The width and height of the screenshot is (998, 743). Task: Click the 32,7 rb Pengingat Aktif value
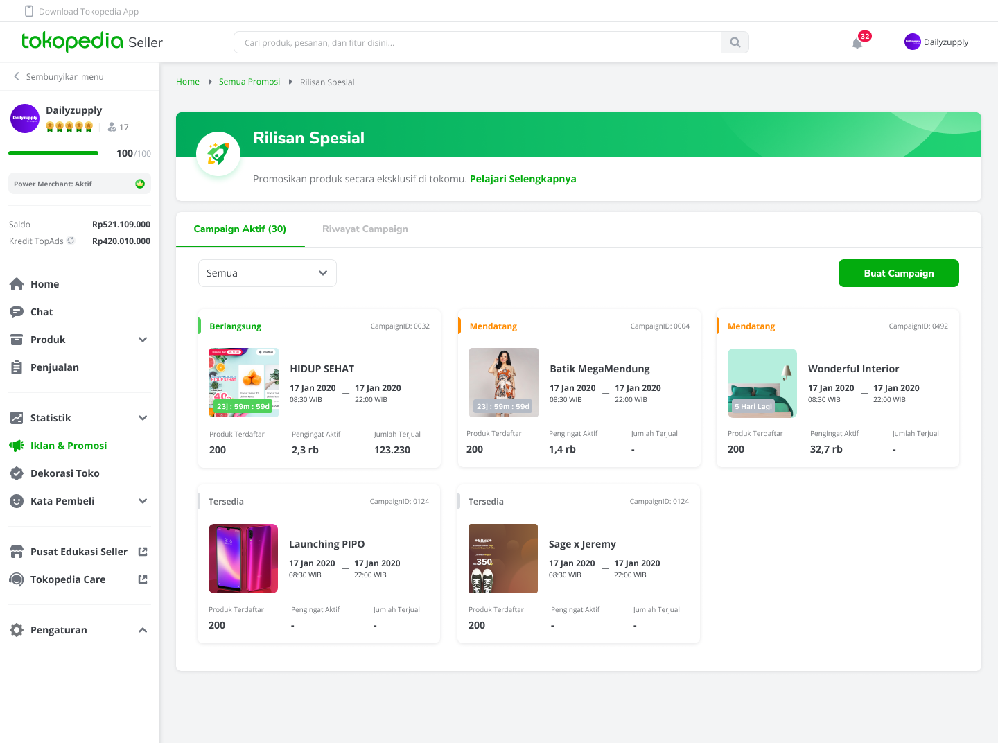point(826,449)
